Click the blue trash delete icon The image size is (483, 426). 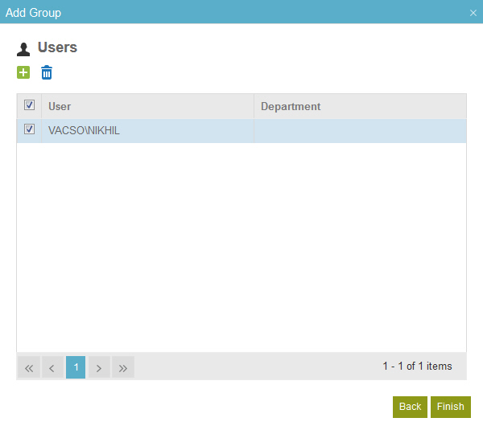click(x=47, y=72)
